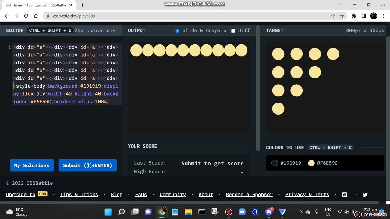This screenshot has width=390, height=219.
Task: Open the Twitter icon link in footer
Action: pos(365,195)
